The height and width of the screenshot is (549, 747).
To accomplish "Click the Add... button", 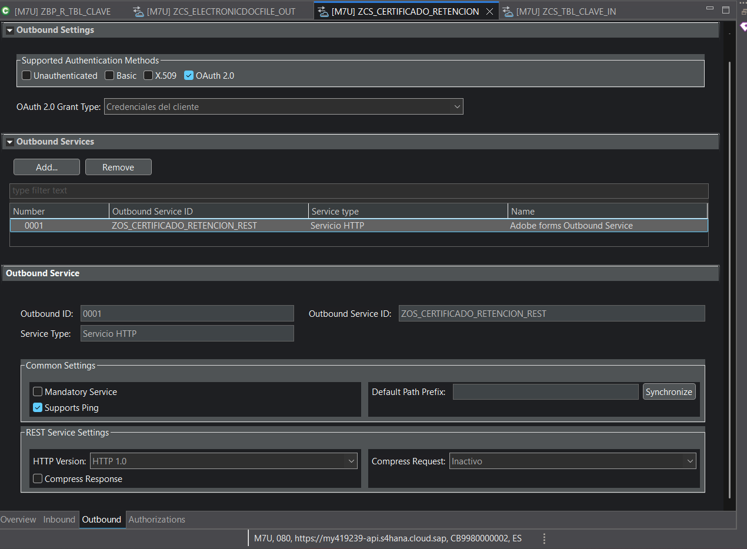I will tap(46, 168).
